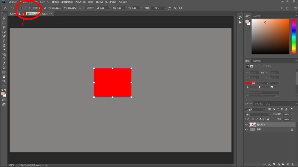Hide the 背景 layer
Viewport: 298px width, 167px height.
tap(246, 130)
